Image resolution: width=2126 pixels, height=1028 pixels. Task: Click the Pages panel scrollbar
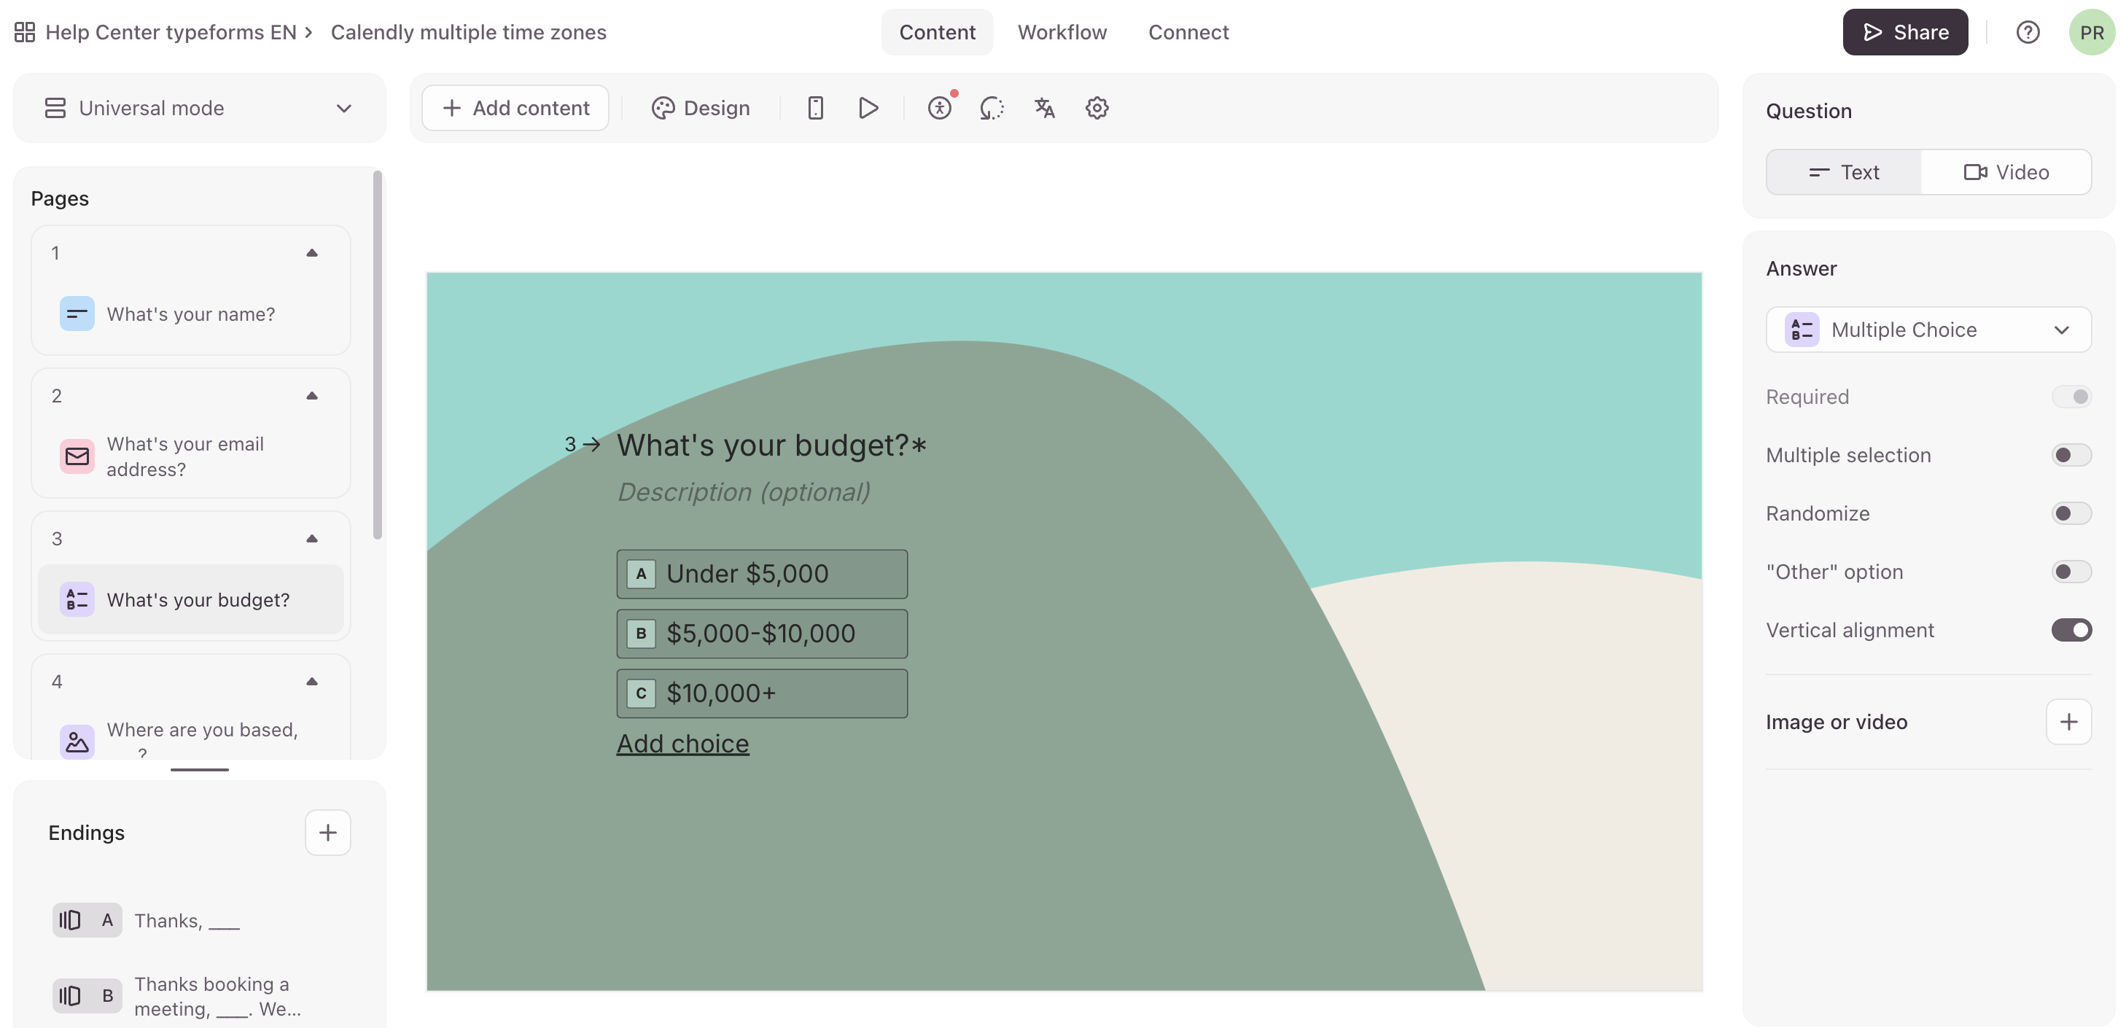tap(377, 355)
